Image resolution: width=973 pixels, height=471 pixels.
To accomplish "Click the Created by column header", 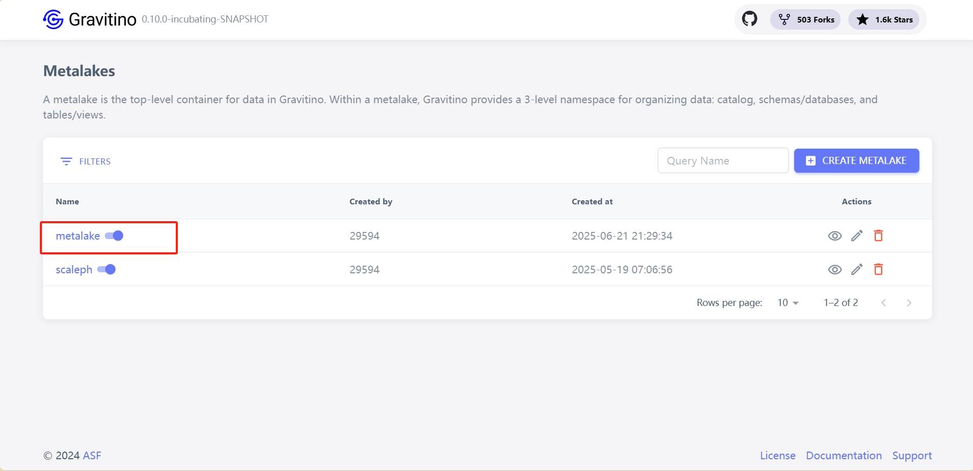I will (x=371, y=202).
